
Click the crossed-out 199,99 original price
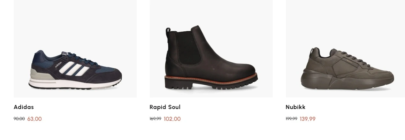click(x=291, y=119)
